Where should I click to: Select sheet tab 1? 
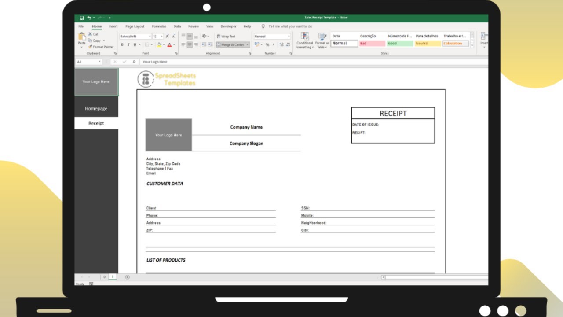tap(113, 277)
